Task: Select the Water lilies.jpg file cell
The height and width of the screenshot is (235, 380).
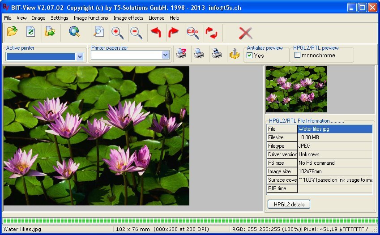Action: 335,129
